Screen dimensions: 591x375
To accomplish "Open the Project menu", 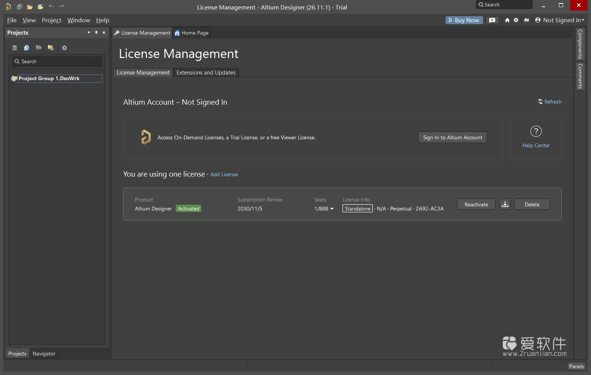I will coord(52,20).
